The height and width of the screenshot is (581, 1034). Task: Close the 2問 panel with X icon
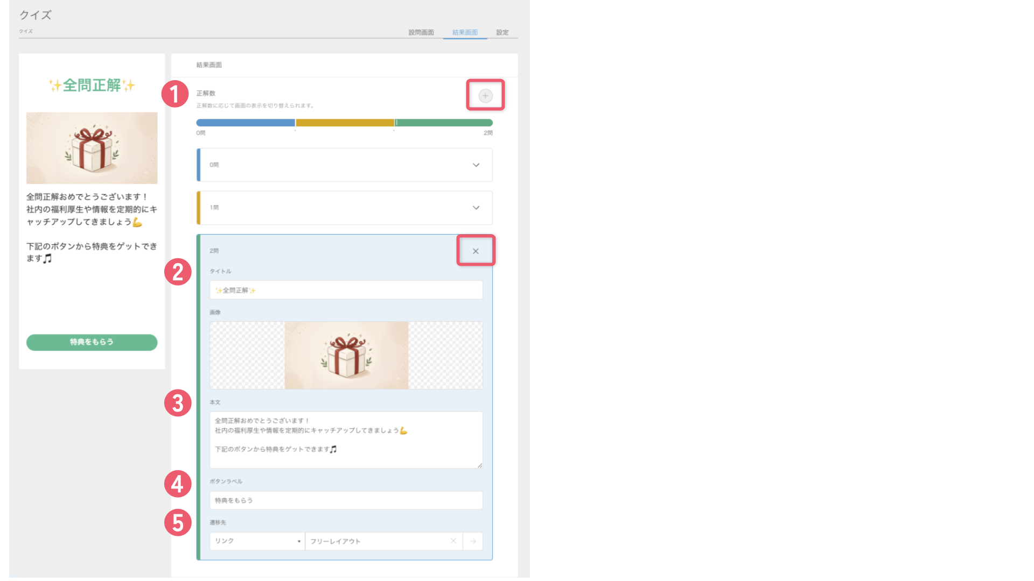(476, 251)
